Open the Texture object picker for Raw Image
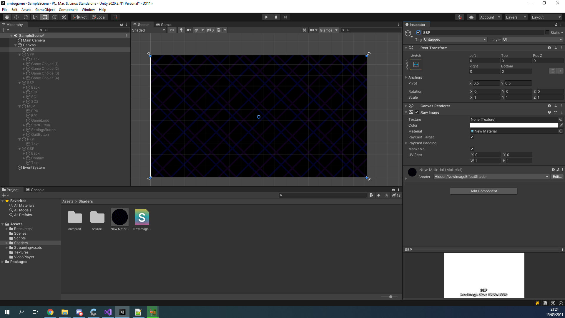 [x=561, y=119]
